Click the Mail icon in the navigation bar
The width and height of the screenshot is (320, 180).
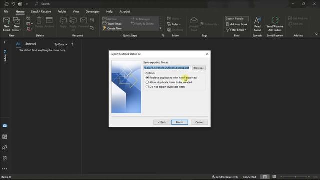(x=5, y=126)
